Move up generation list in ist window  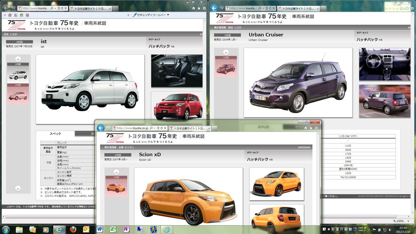pos(18,59)
